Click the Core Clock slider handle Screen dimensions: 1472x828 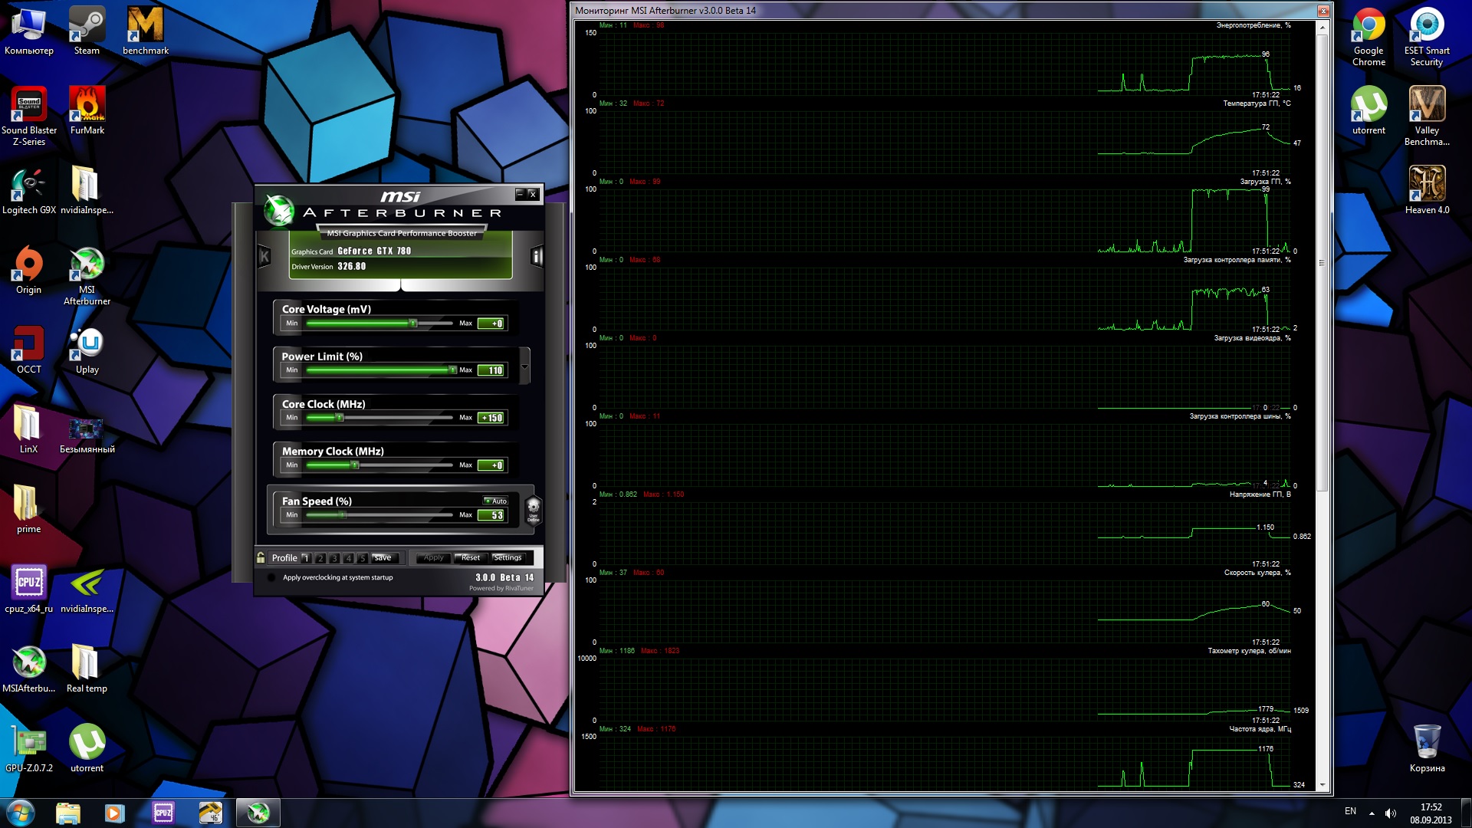click(340, 418)
